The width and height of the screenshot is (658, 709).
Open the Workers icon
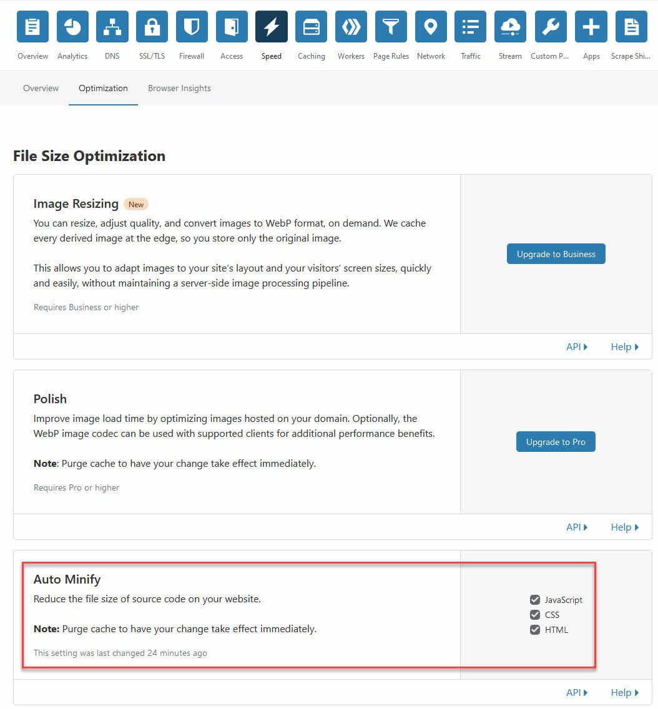(x=351, y=27)
